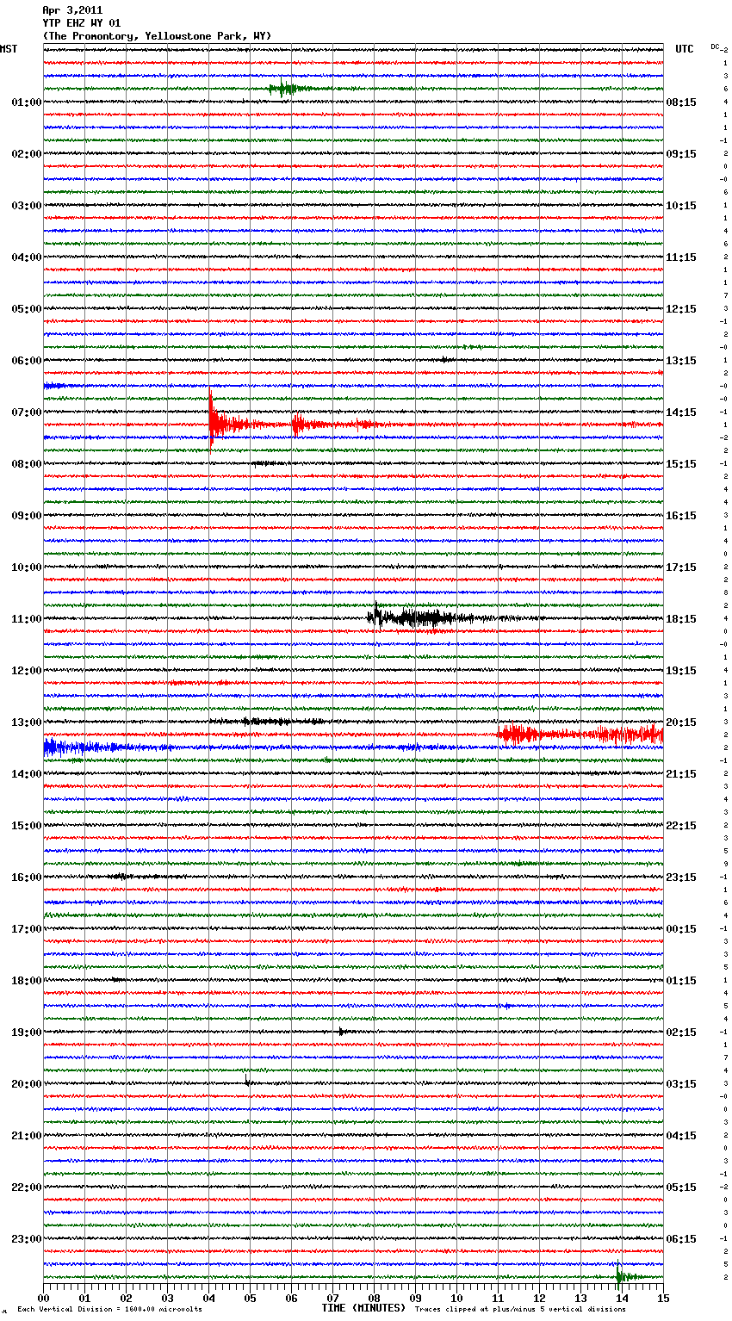Screen dimensions: 732x1321
Task: Click the '08:15' UTC time label
Action: coord(681,102)
